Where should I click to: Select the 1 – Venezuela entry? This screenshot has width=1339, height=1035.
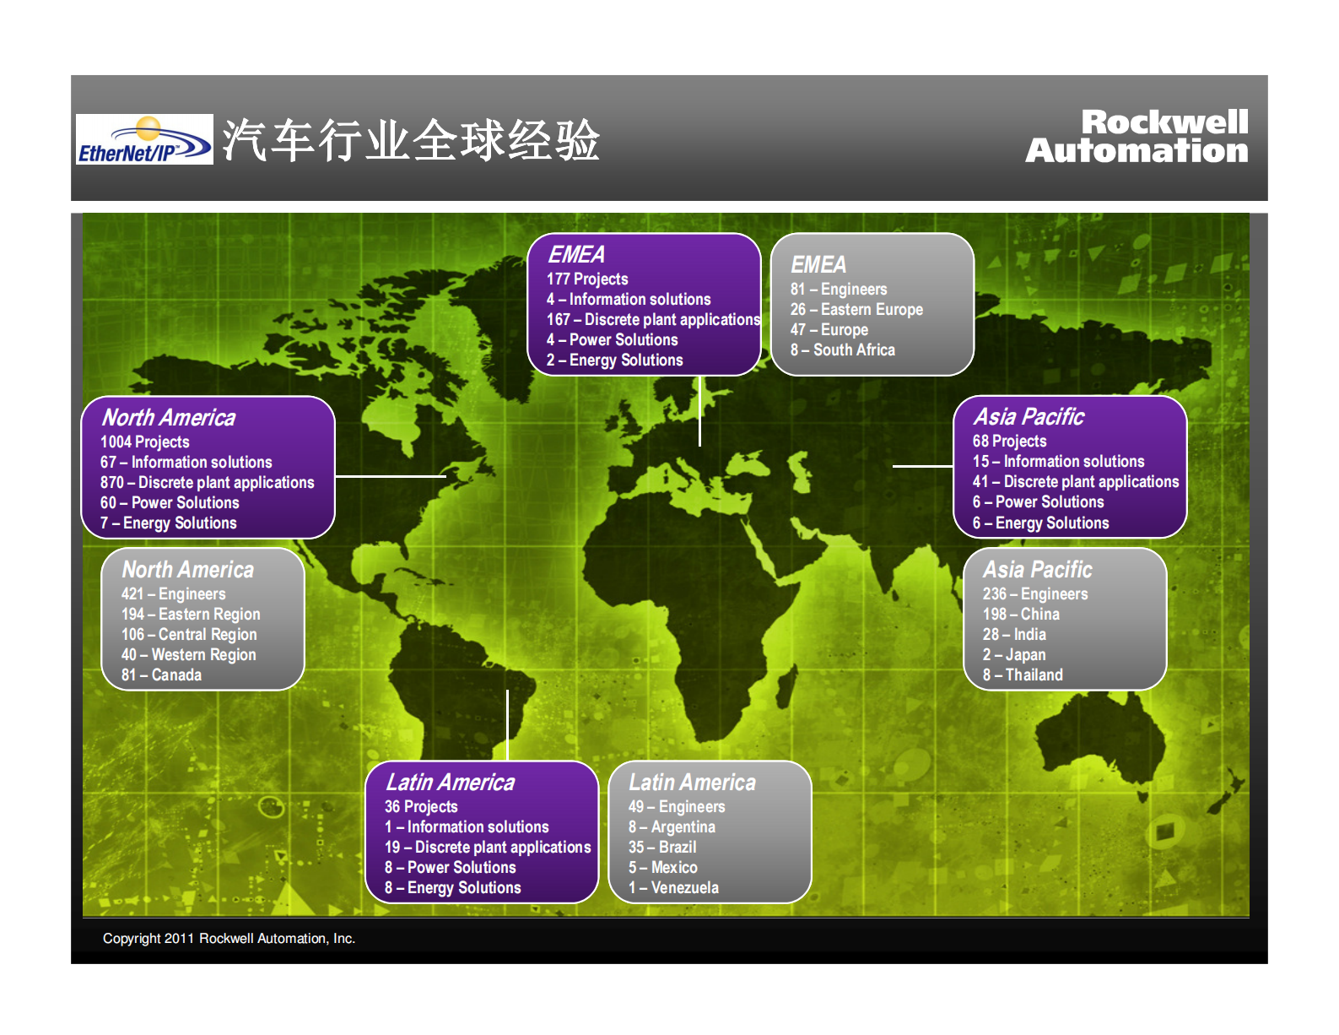point(673,888)
